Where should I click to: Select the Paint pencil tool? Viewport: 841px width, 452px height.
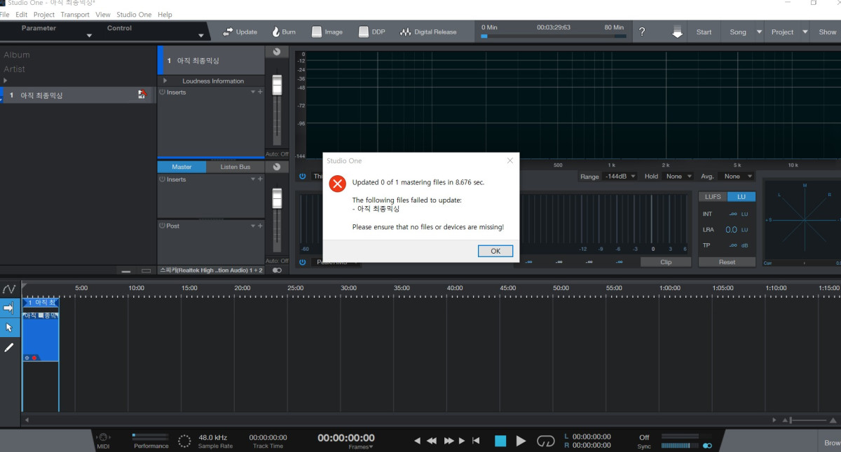(10, 347)
